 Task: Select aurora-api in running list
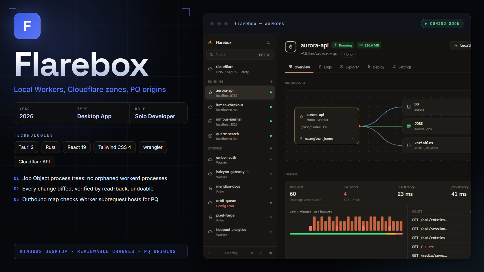pyautogui.click(x=240, y=93)
